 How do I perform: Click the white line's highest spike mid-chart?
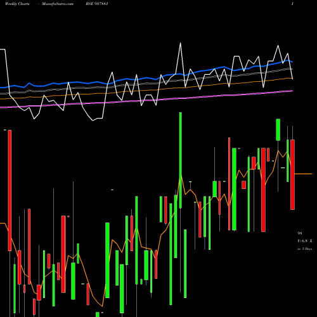point(180,43)
